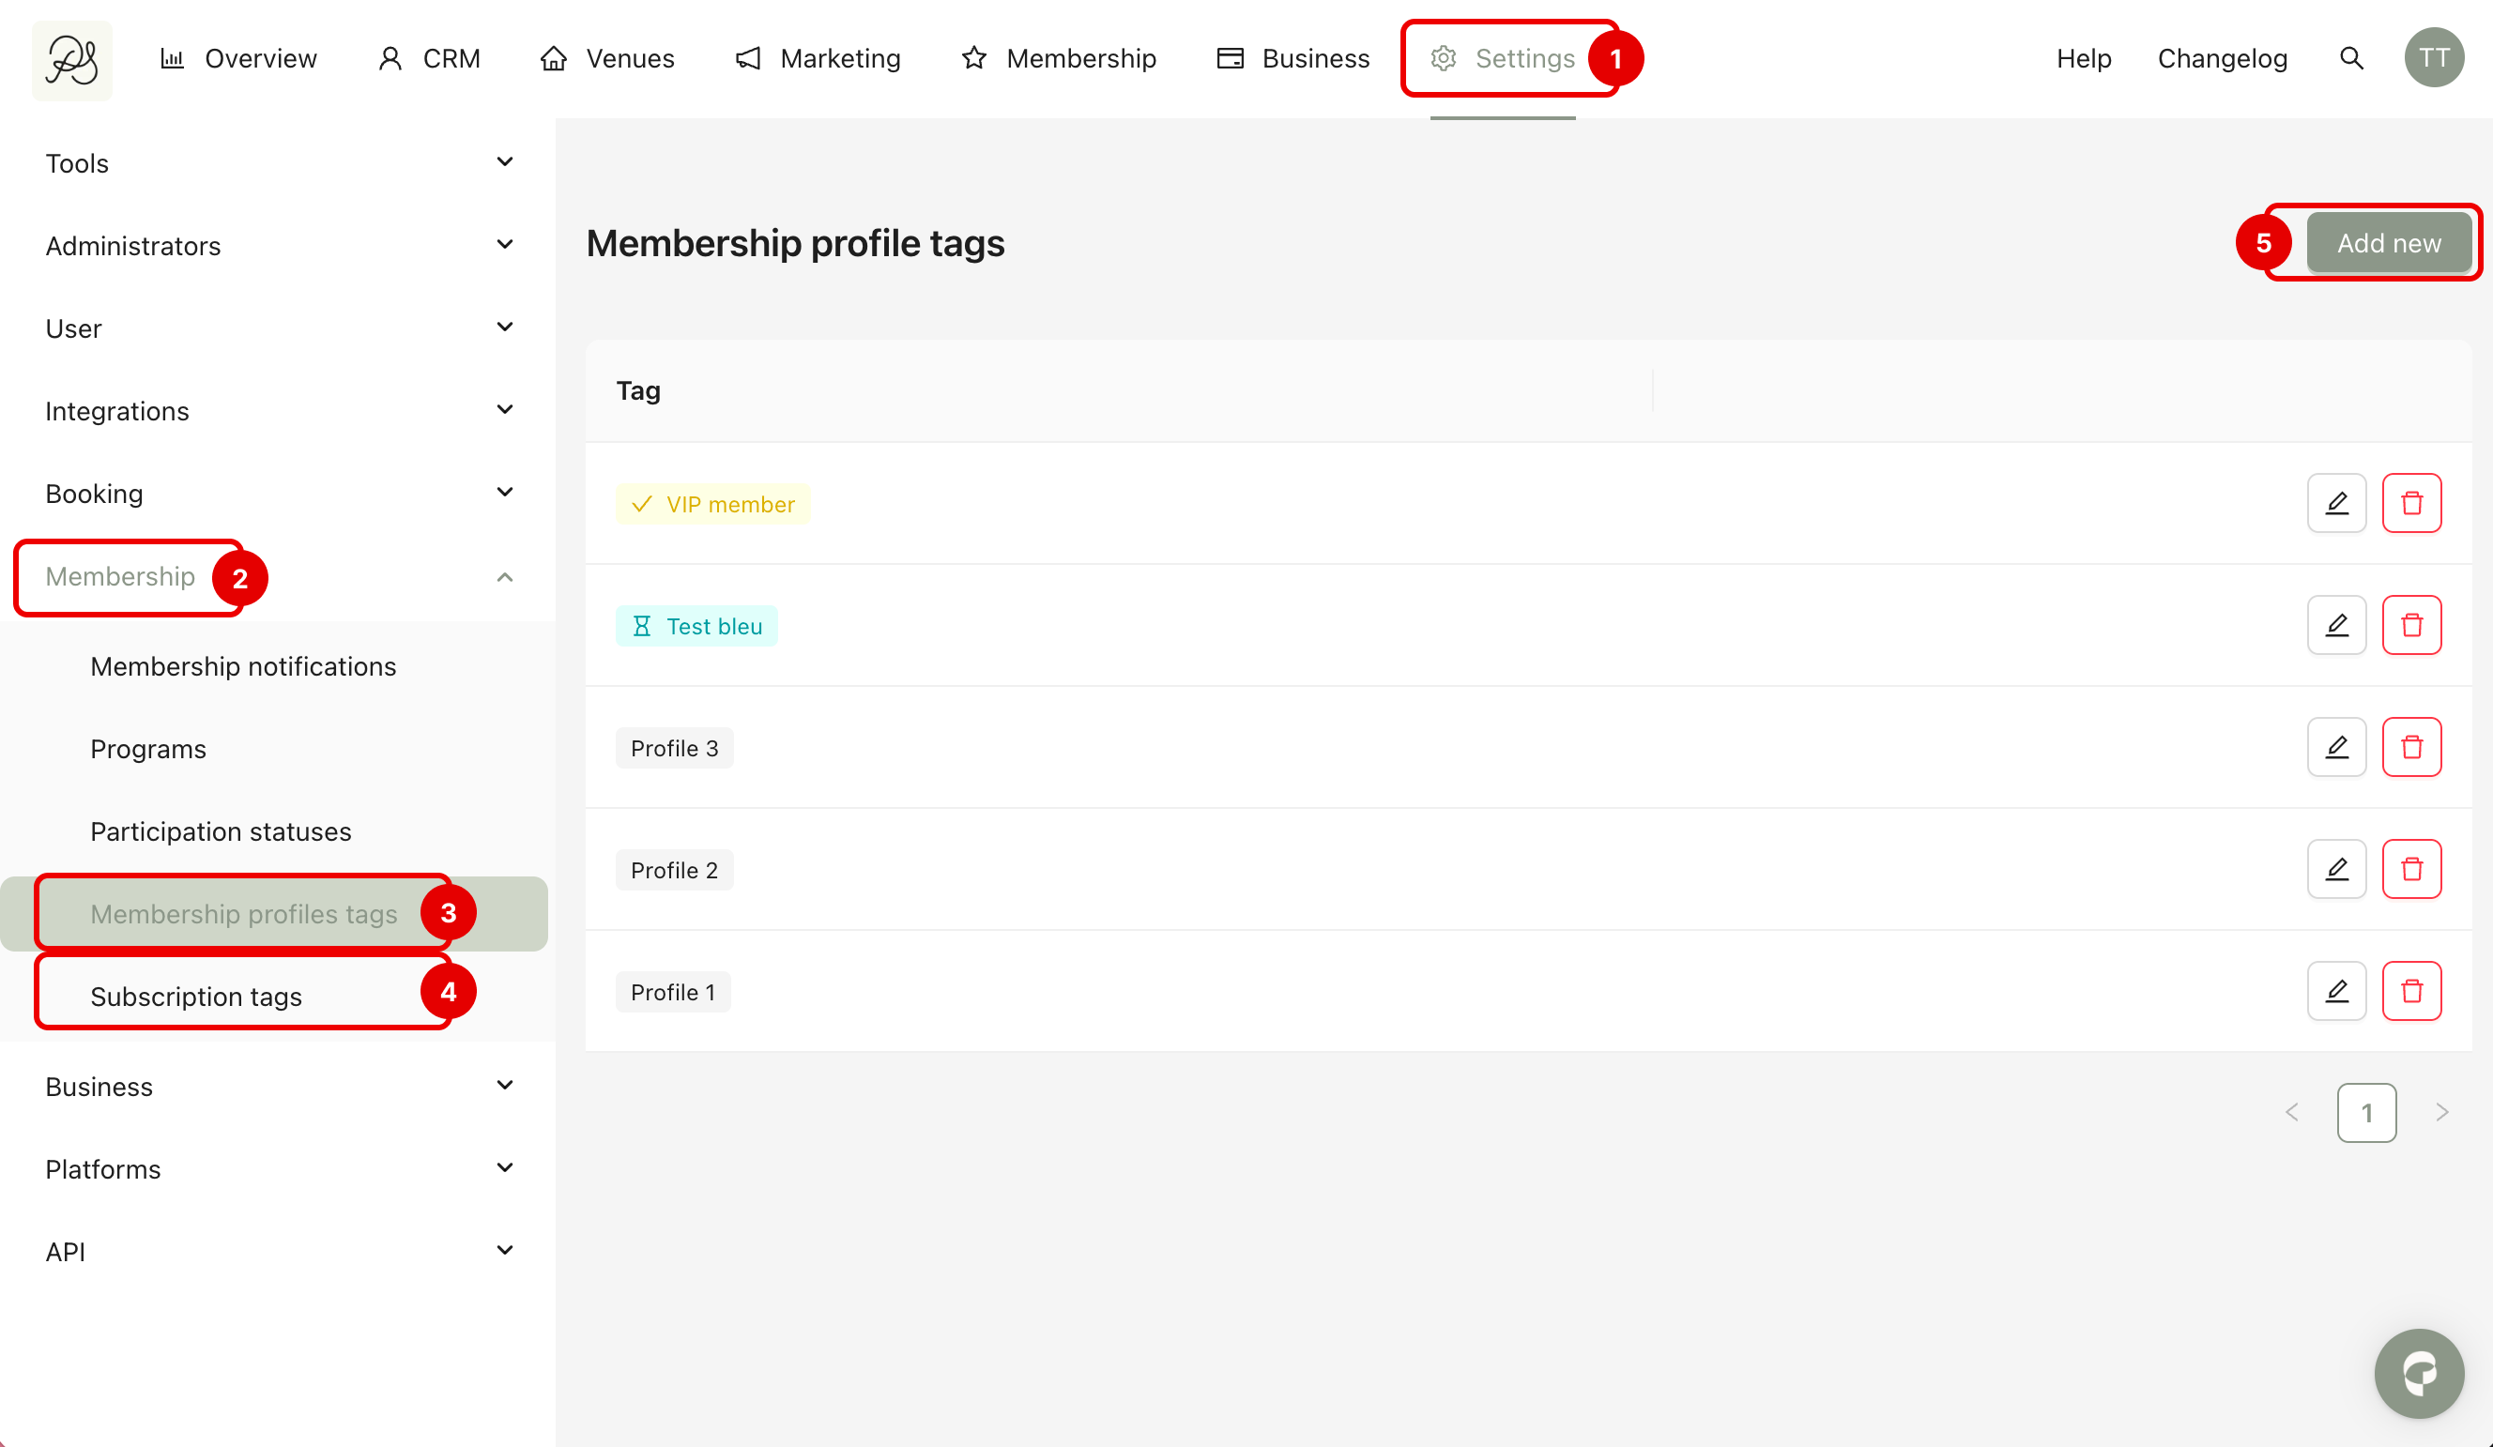This screenshot has width=2493, height=1447.
Task: Open the Marketing tab
Action: click(x=818, y=59)
